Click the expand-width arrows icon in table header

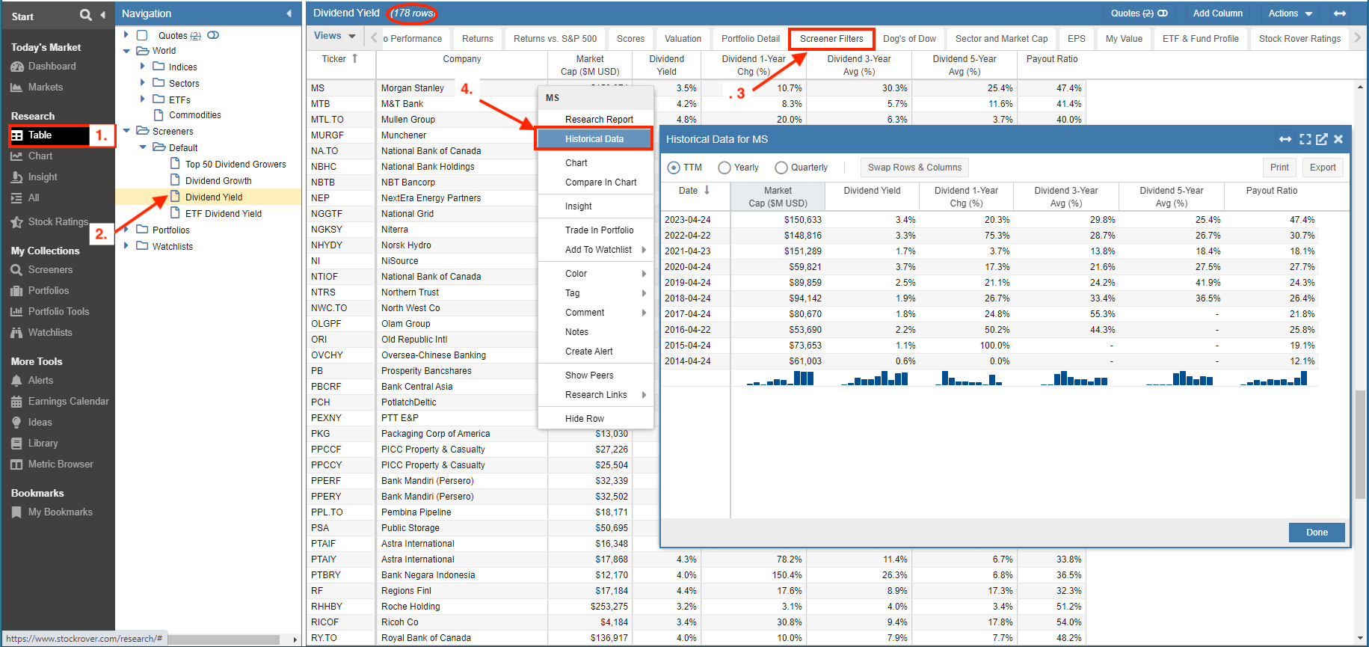tap(1340, 13)
